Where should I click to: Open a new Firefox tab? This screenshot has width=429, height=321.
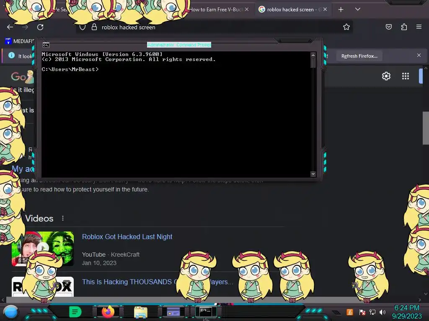(x=341, y=10)
